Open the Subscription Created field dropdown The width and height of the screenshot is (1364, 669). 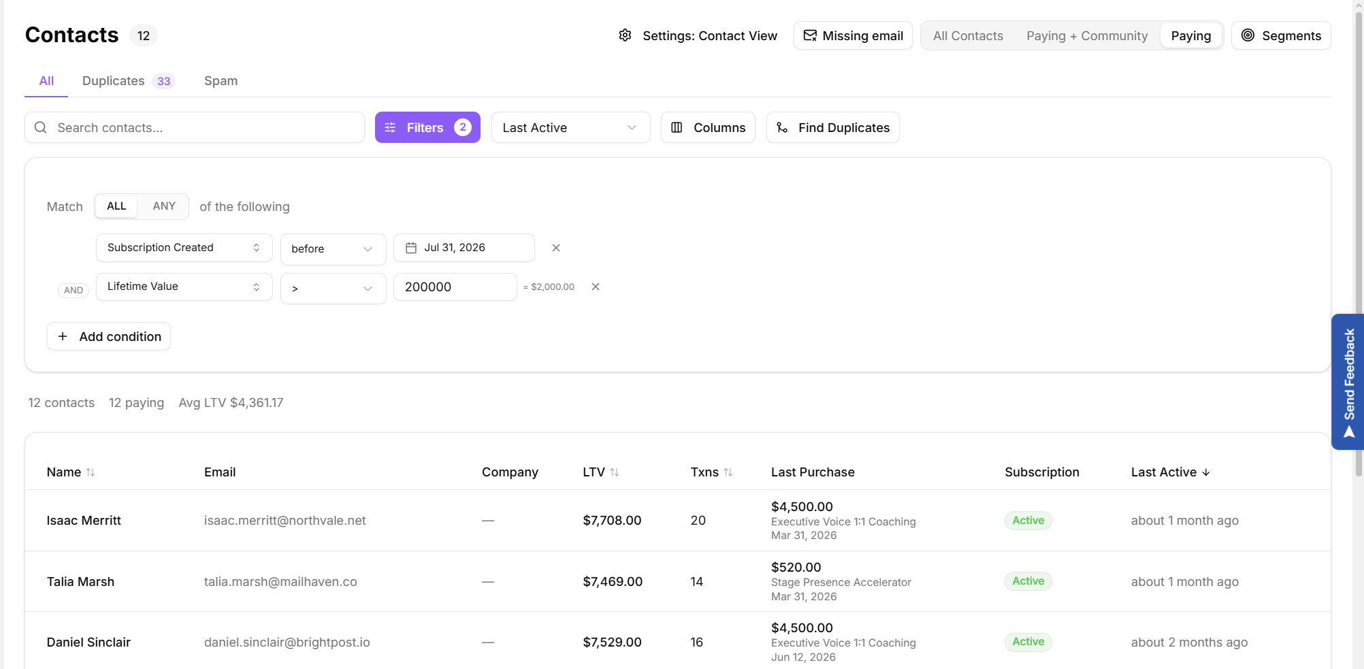tap(184, 248)
